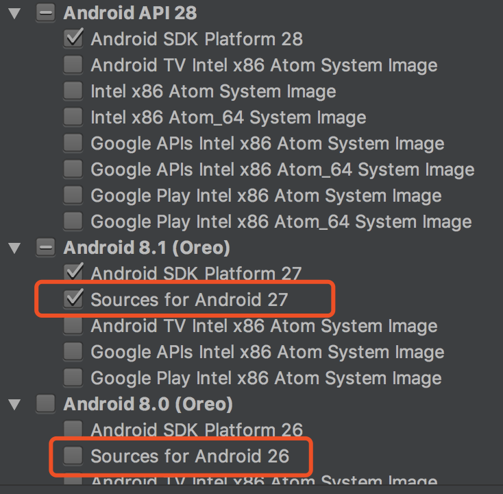Toggle the Android 8.1 (Oreo) group checkbox
Image resolution: width=503 pixels, height=494 pixels.
45,247
